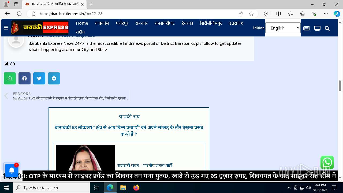Click the scrolling OTP cyber fraud headline
This screenshot has height=193, width=343.
tap(180, 176)
